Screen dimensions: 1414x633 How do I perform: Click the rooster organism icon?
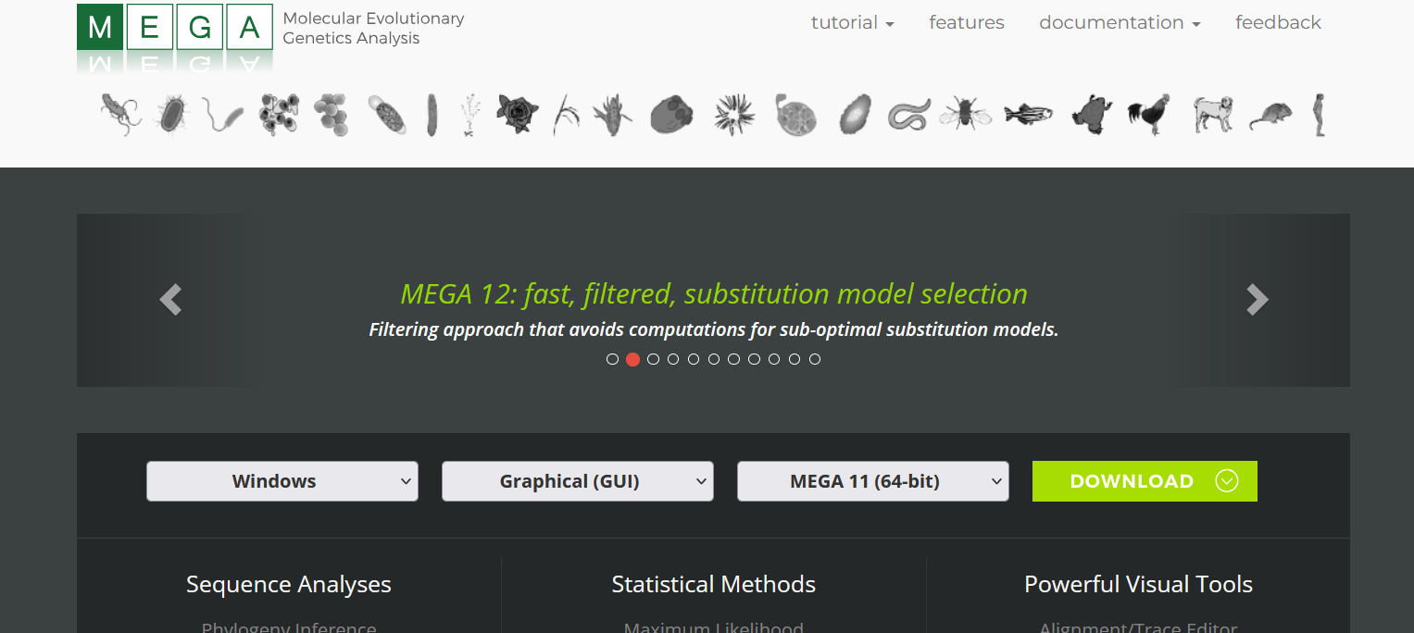1148,114
